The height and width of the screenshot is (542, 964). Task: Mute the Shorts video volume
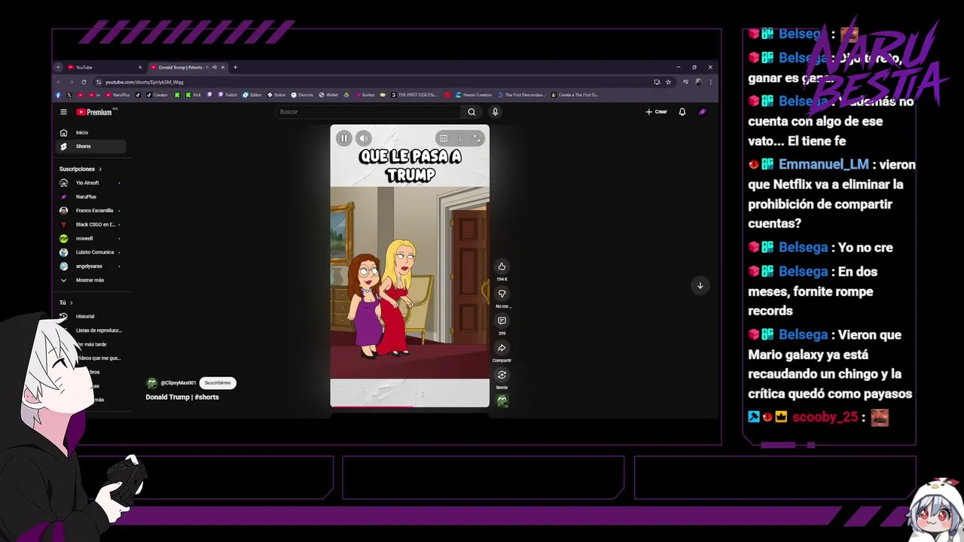pos(364,138)
